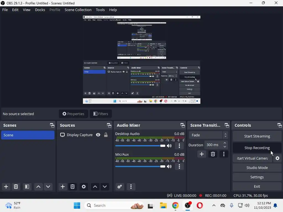This screenshot has width=283, height=212.
Task: Open the Docks menu
Action: [x=40, y=10]
